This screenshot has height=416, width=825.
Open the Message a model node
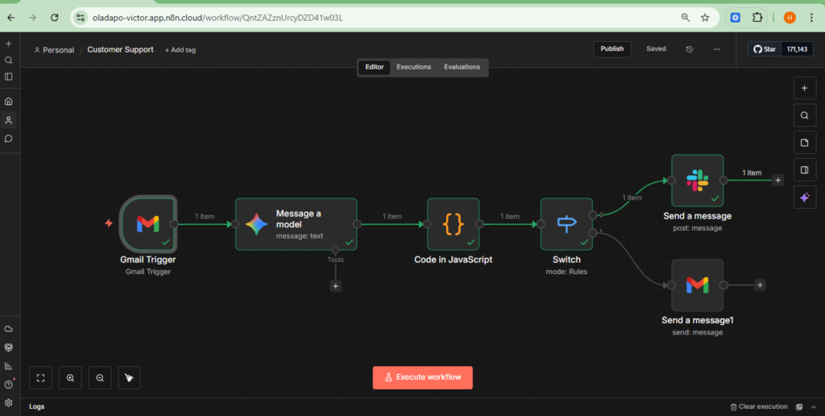pos(296,224)
